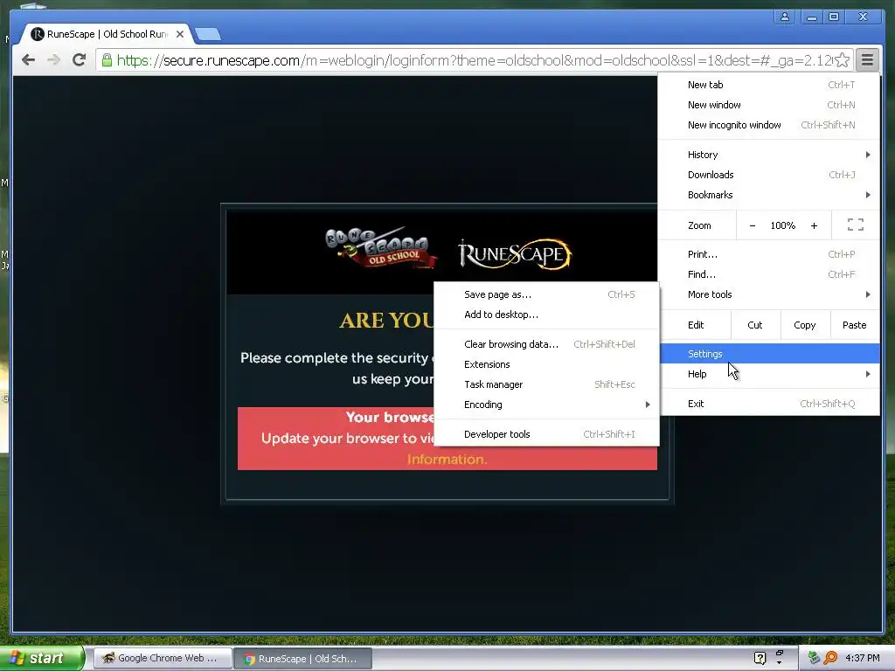Click the browser back arrow
The height and width of the screenshot is (671, 895).
point(28,59)
